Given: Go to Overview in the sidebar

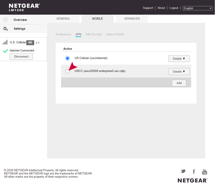Looking at the screenshot, I should [x=20, y=20].
